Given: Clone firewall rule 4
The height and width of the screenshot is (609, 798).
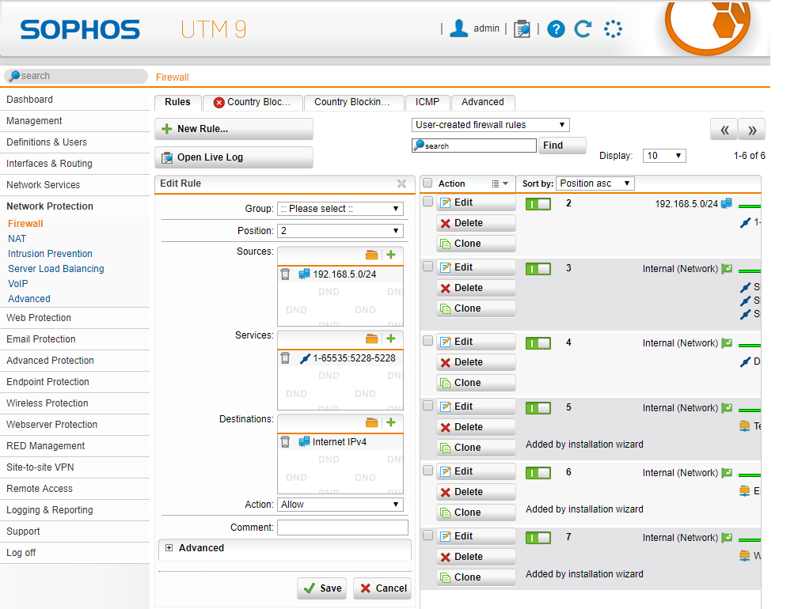Looking at the screenshot, I should click(476, 383).
